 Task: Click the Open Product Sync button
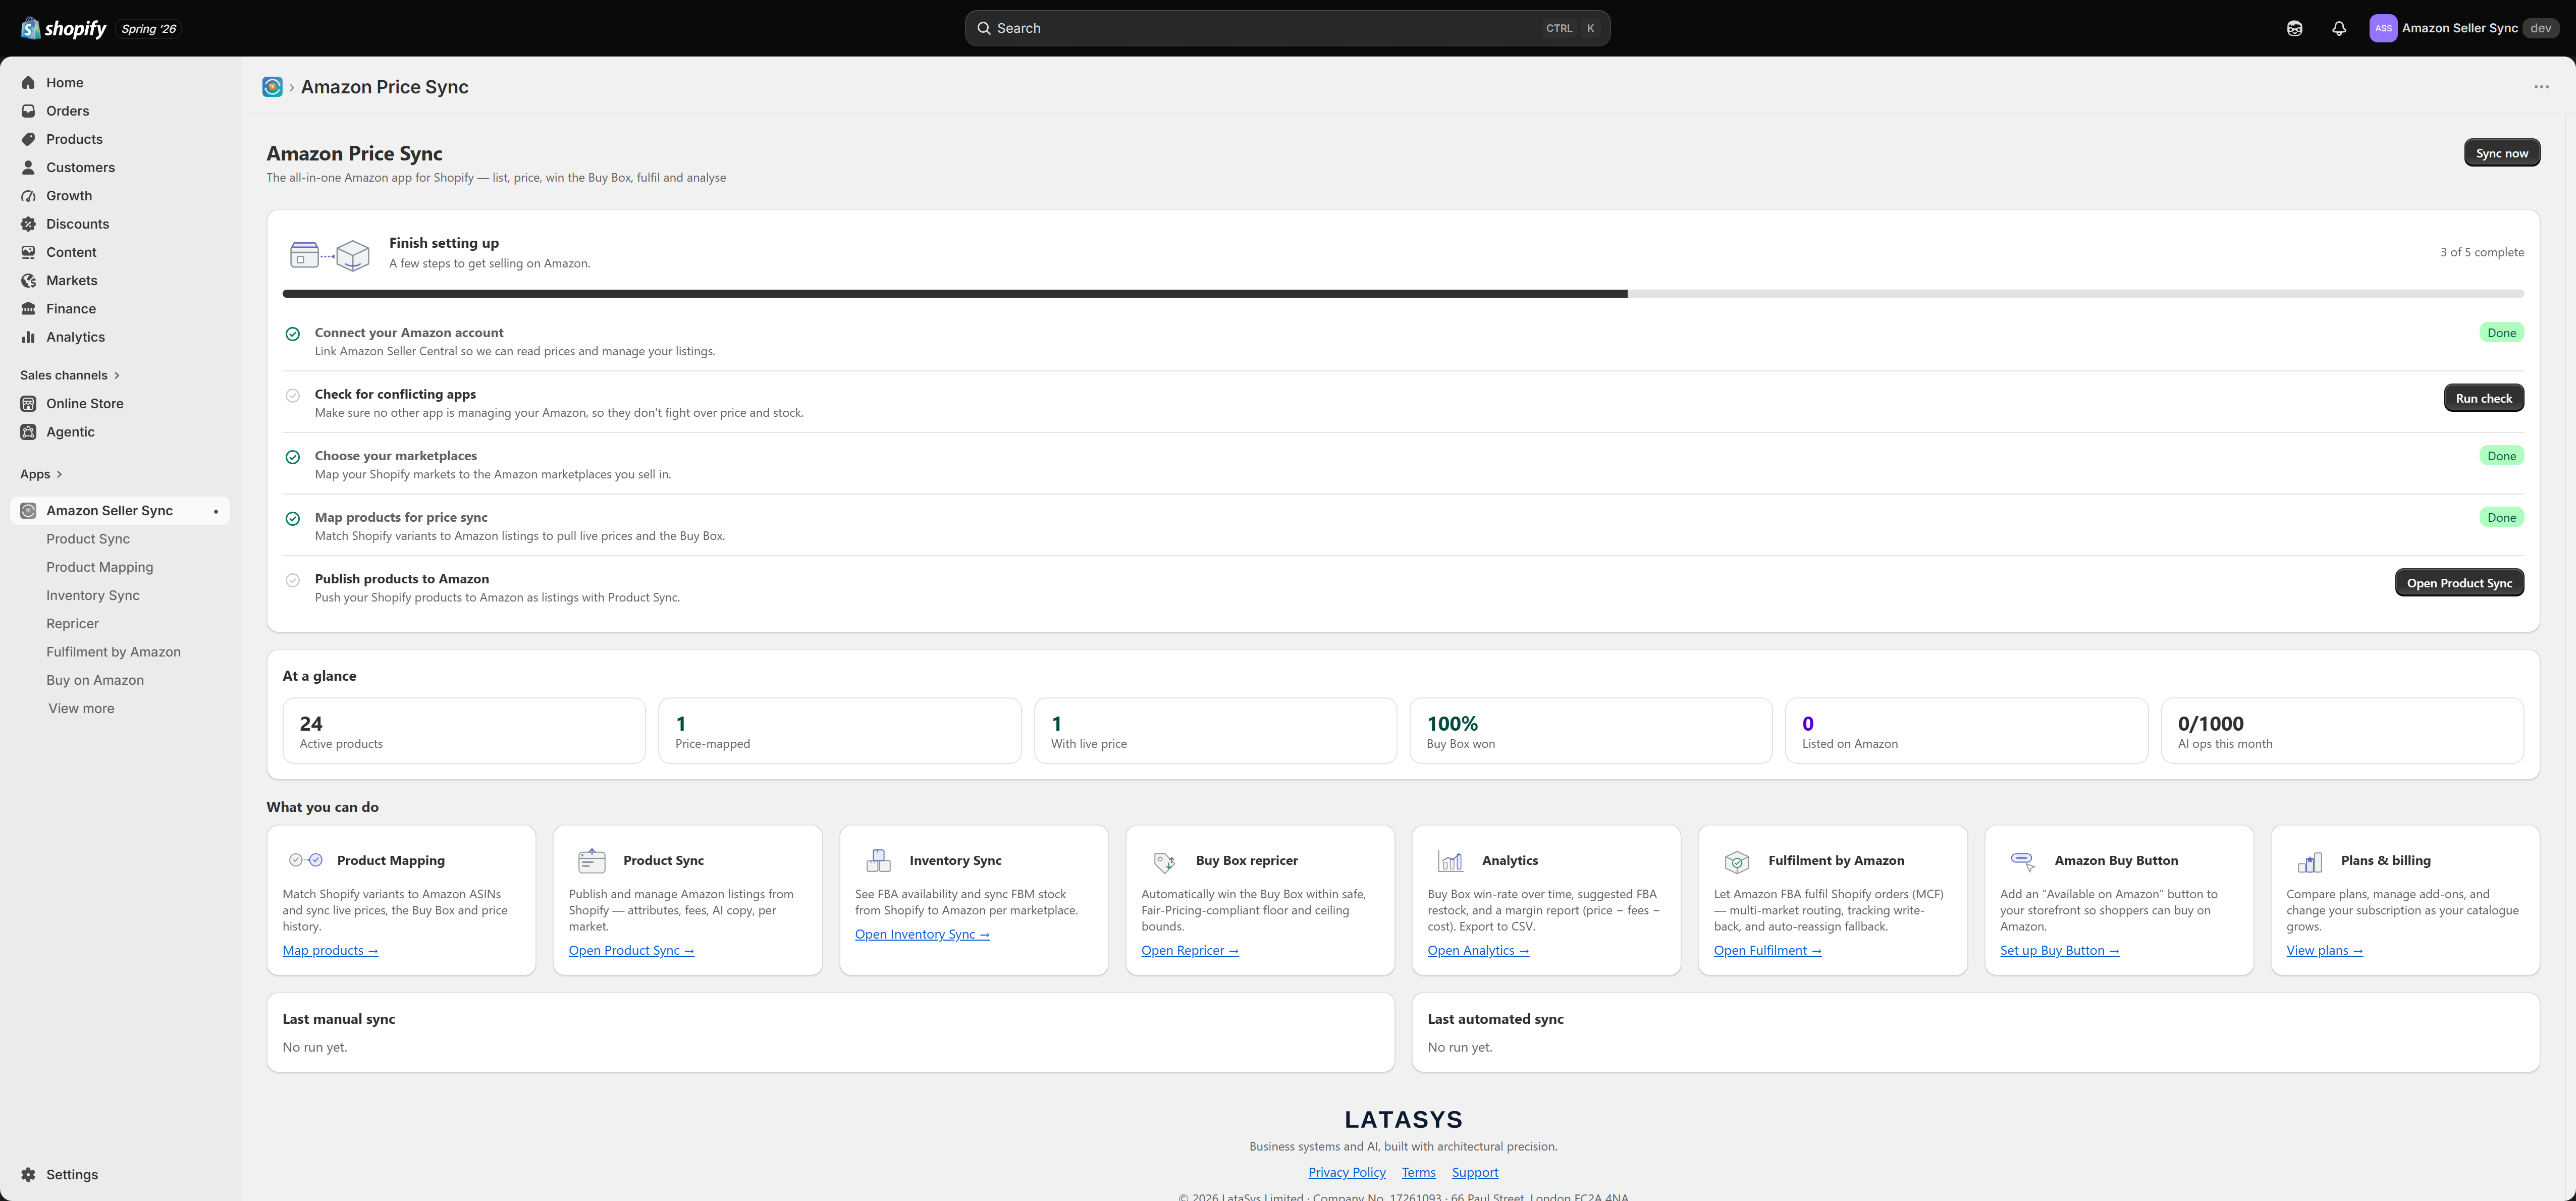tap(2459, 583)
